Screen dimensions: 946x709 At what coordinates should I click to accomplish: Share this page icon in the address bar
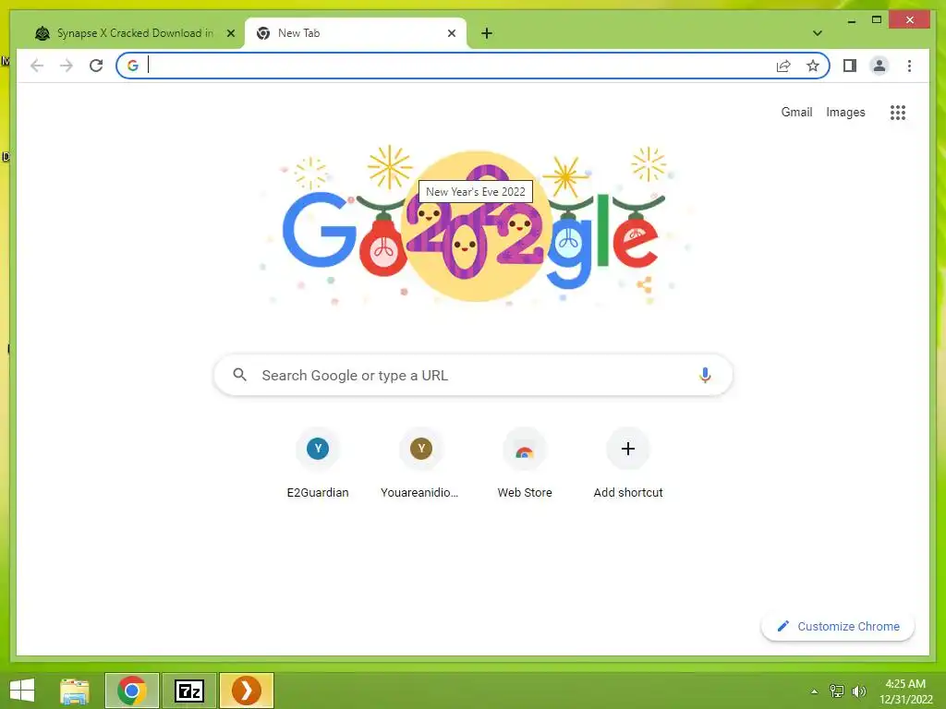(783, 66)
